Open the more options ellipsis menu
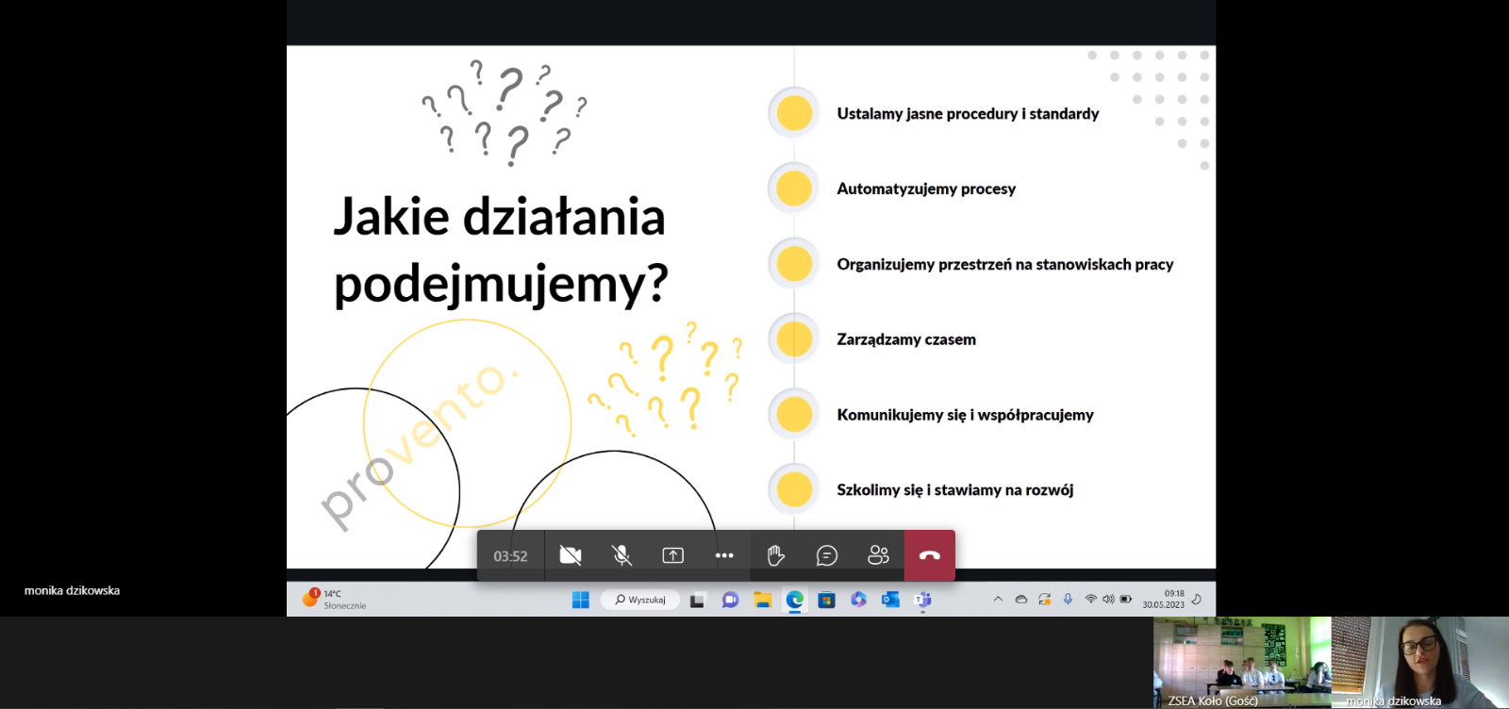This screenshot has width=1509, height=709. click(724, 555)
